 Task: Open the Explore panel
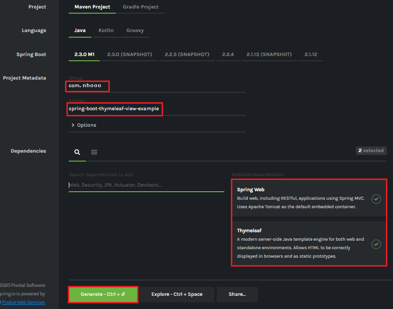click(177, 294)
